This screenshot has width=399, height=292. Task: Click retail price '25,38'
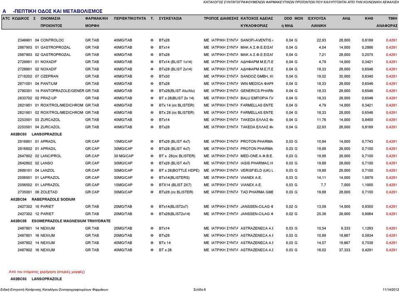[321, 214]
